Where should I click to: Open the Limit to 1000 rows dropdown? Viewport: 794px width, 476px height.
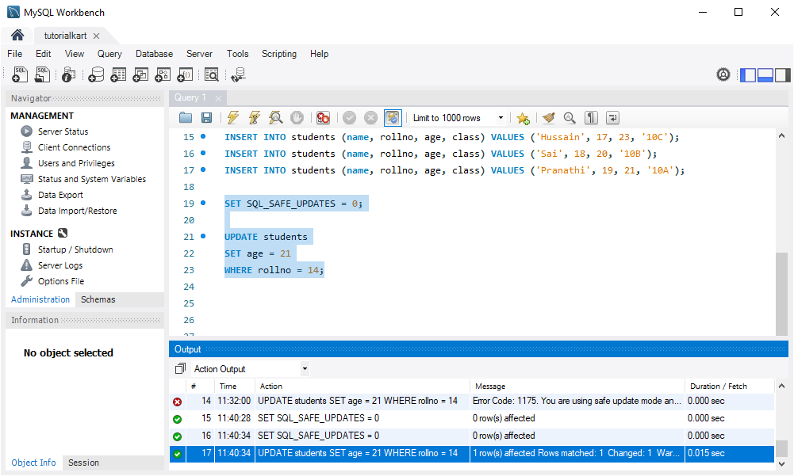pos(458,118)
